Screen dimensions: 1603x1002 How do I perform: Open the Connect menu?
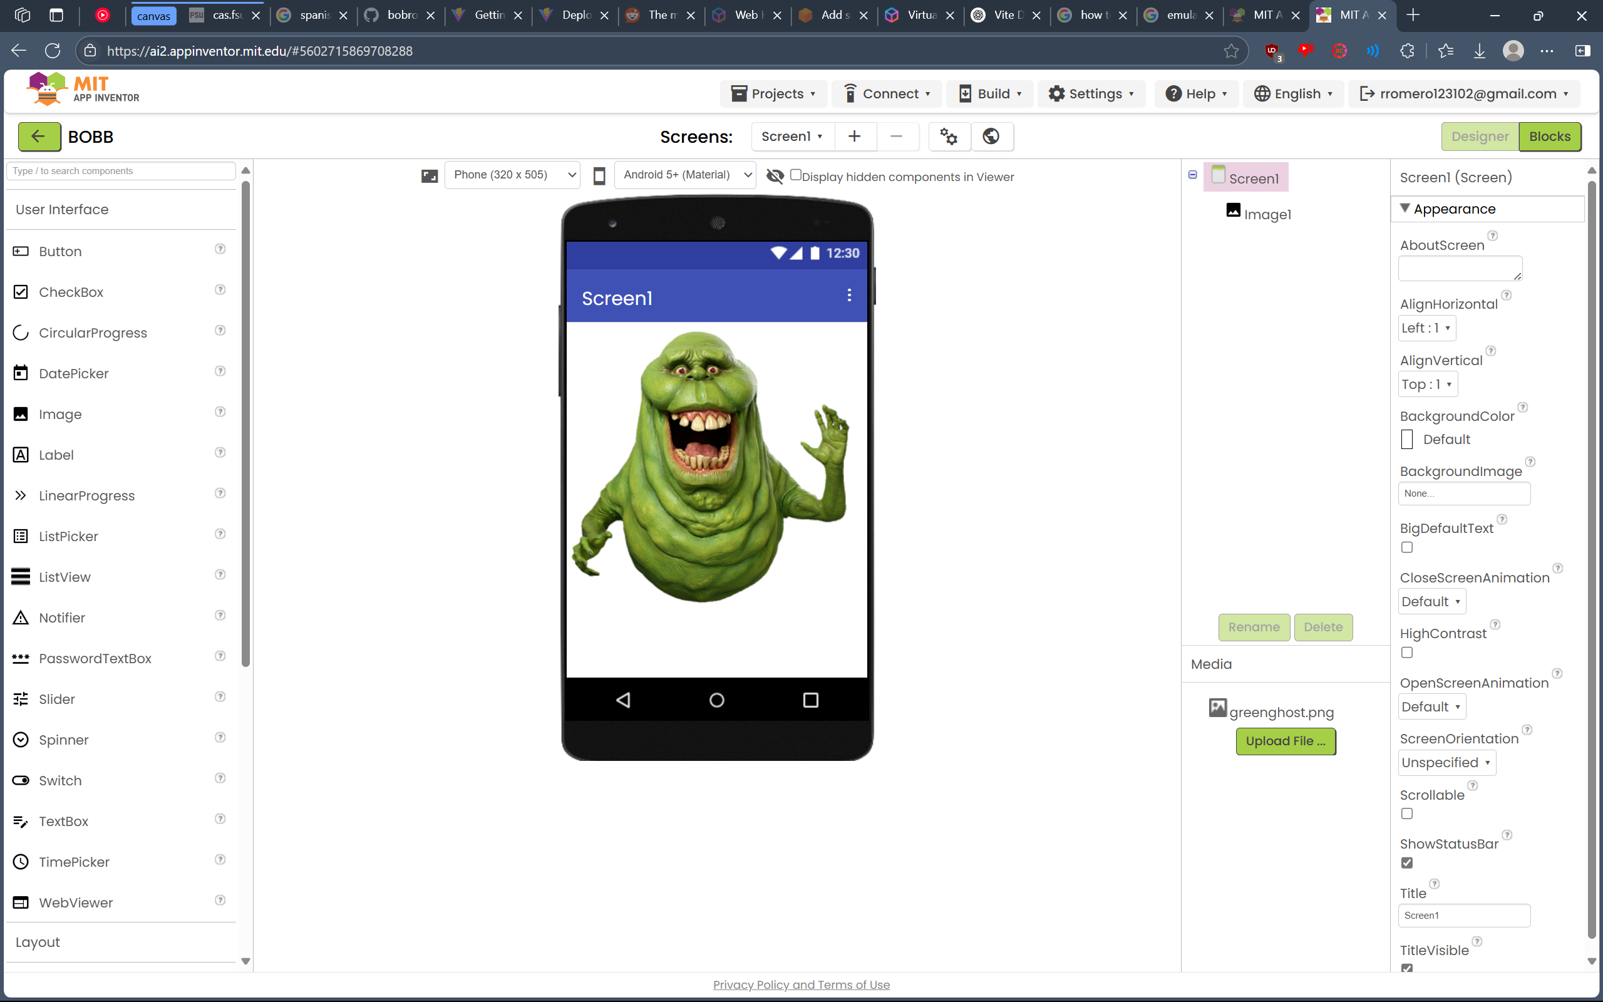pyautogui.click(x=887, y=94)
